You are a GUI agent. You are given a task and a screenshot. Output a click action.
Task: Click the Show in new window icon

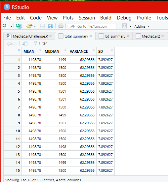(x=25, y=44)
